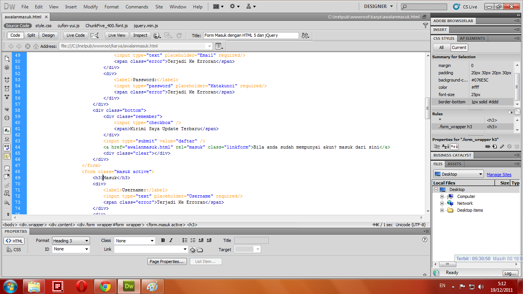The width and height of the screenshot is (523, 294).
Task: Toggle All mode in CSS Styles panel
Action: pos(441,47)
